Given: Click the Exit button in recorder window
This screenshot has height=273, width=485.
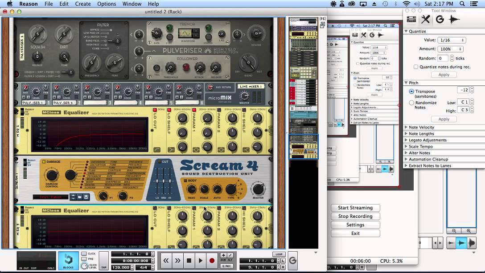Looking at the screenshot, I should click(x=355, y=233).
